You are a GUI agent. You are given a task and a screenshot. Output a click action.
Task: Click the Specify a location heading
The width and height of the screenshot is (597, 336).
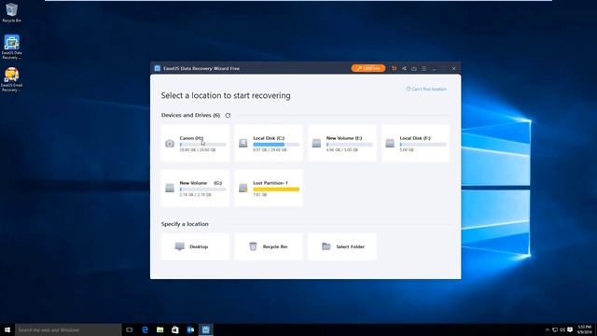(185, 224)
